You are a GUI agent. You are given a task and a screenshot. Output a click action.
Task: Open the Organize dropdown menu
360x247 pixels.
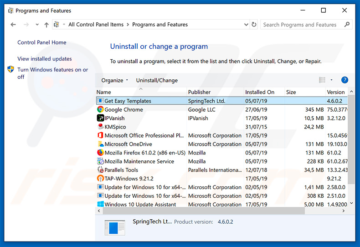pos(114,80)
